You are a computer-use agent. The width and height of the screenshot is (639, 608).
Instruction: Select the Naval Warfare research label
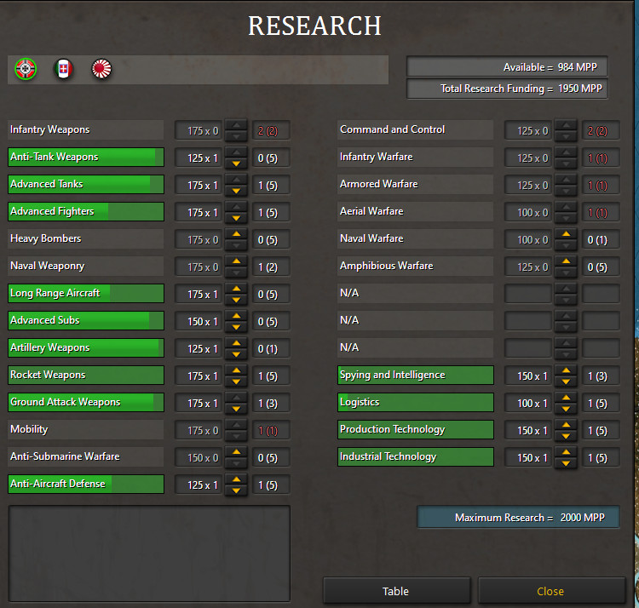click(x=416, y=239)
